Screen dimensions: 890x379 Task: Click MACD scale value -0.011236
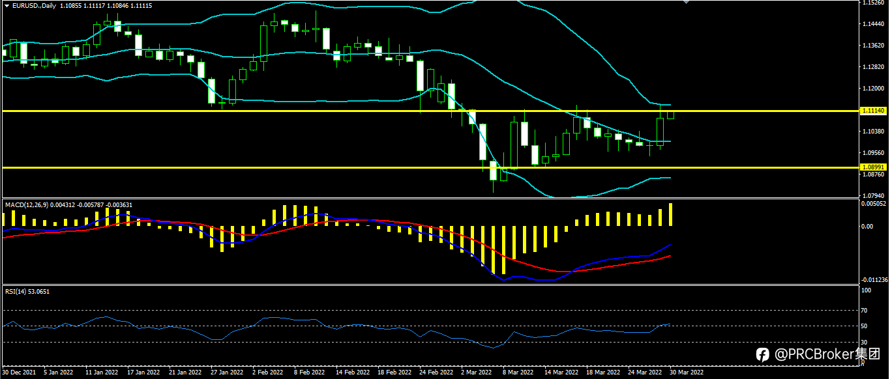[874, 280]
